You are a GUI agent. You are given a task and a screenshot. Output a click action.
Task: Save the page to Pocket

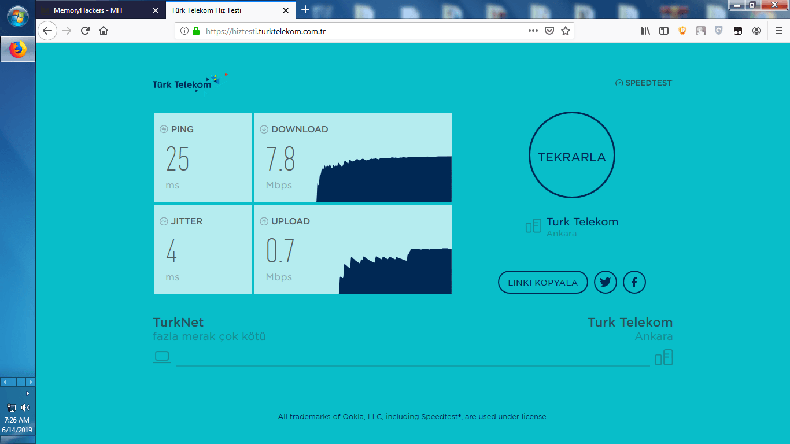pos(549,31)
